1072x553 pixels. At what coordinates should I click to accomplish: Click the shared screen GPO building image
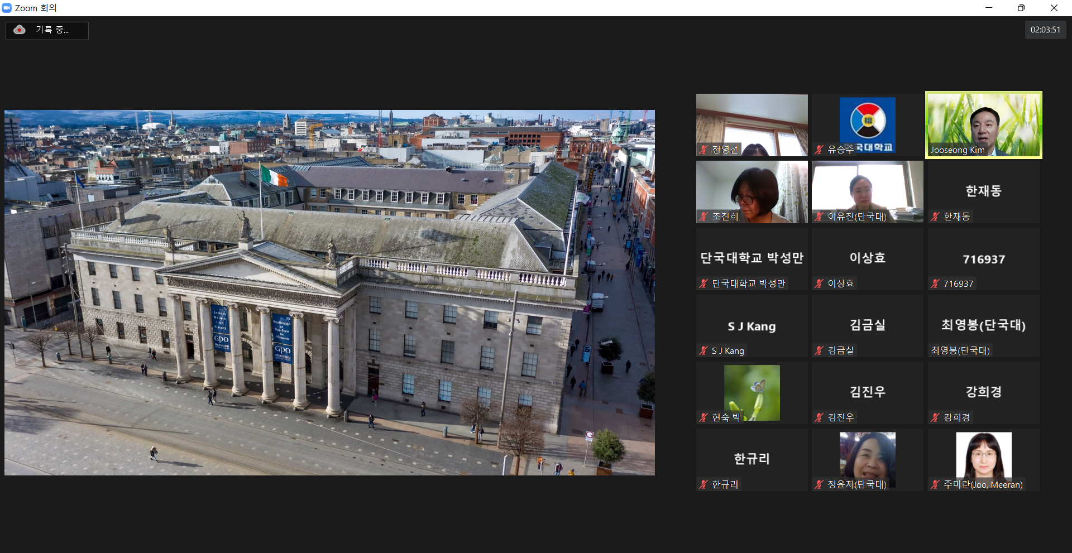click(x=329, y=292)
